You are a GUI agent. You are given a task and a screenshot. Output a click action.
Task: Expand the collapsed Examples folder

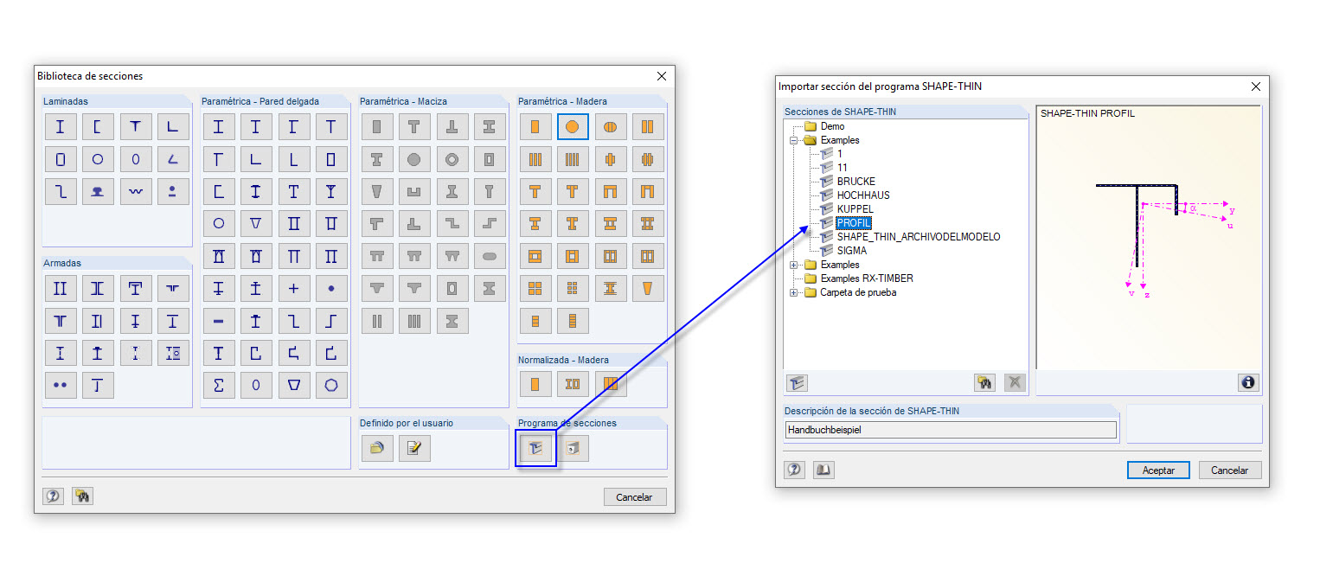[793, 265]
